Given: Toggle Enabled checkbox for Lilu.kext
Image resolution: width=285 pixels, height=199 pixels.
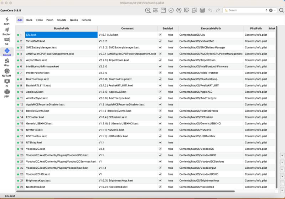Looking at the screenshot, I should point(160,35).
